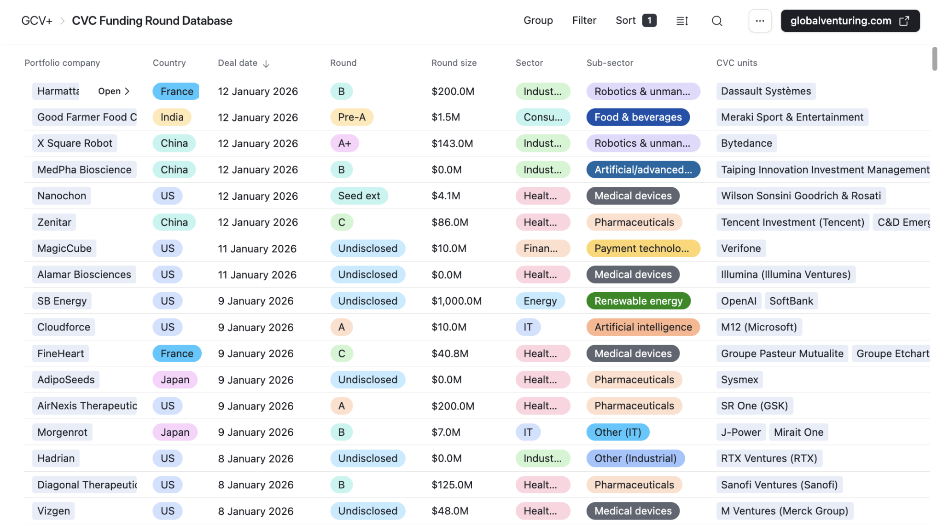Open the row height icon

click(682, 21)
